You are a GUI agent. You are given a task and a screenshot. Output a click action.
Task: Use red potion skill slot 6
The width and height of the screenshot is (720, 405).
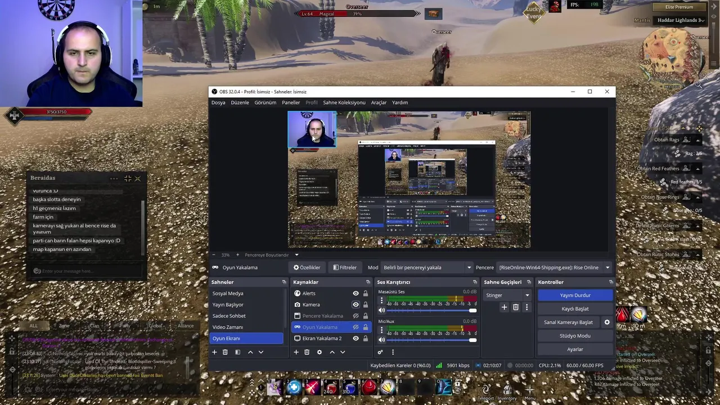369,387
